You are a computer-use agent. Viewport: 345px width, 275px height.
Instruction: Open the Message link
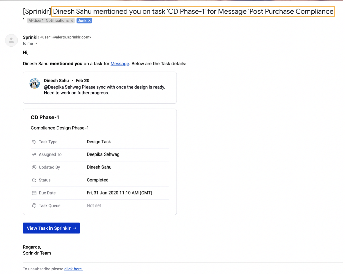(x=120, y=64)
